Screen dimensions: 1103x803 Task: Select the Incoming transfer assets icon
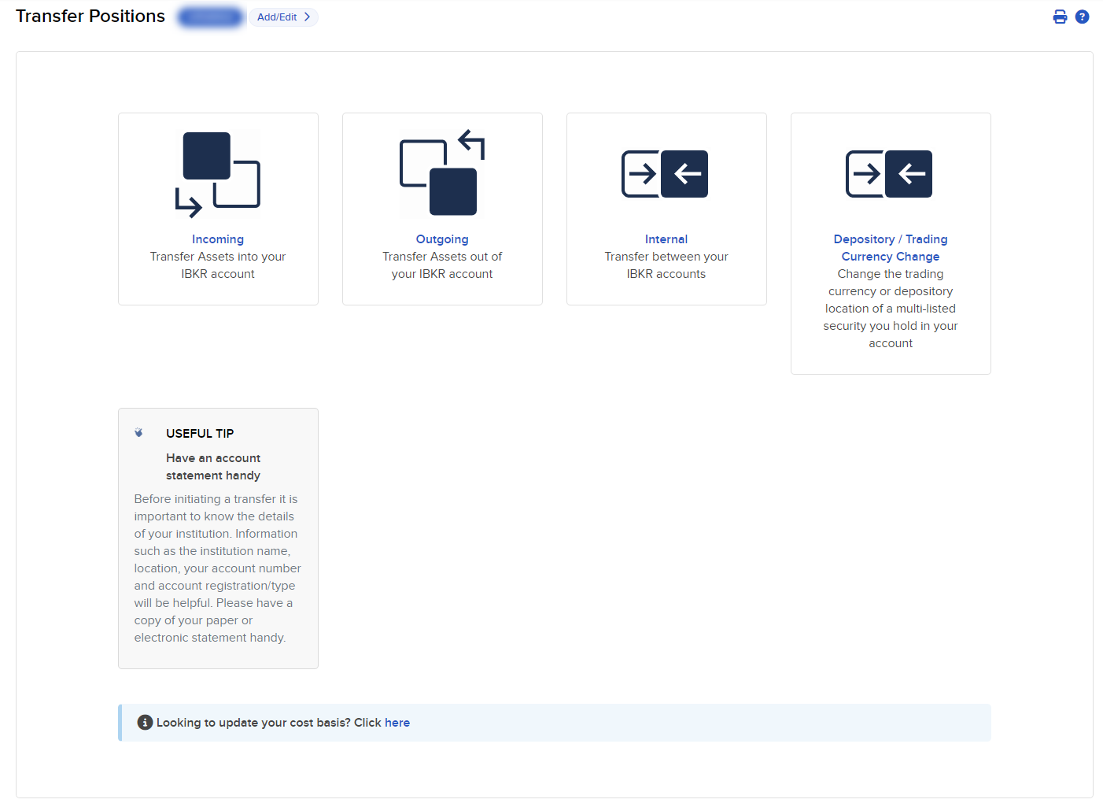218,173
